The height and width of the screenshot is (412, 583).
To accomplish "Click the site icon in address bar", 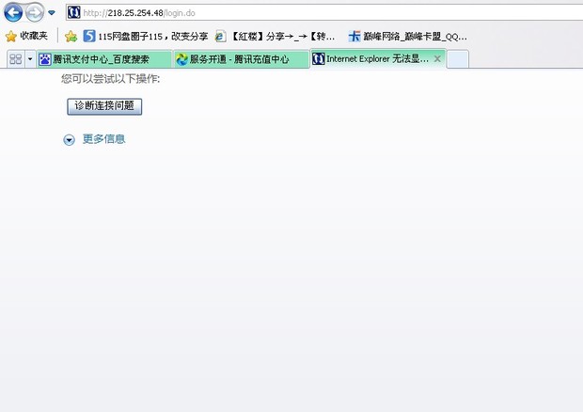I will [73, 12].
